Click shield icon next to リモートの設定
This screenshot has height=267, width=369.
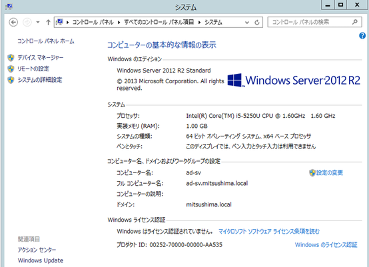11,69
